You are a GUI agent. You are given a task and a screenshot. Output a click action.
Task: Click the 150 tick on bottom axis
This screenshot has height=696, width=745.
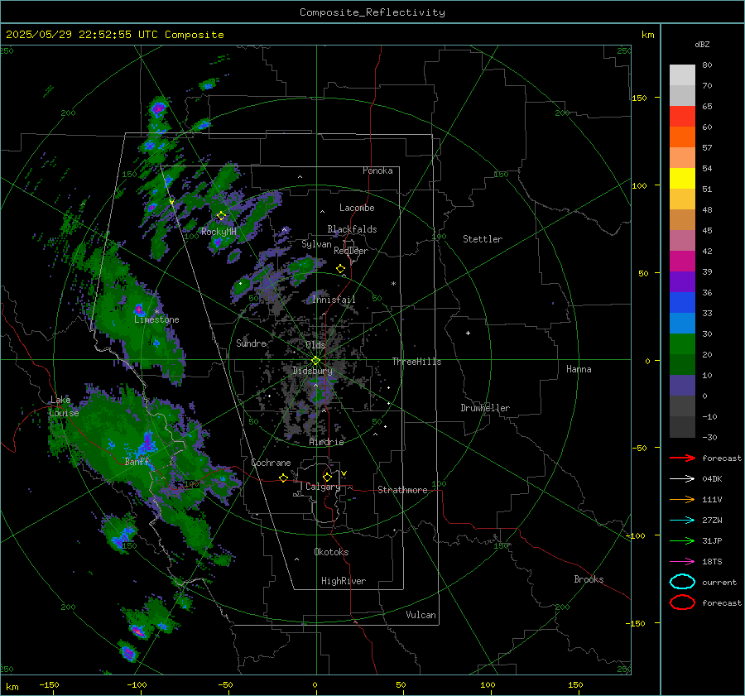(575, 684)
